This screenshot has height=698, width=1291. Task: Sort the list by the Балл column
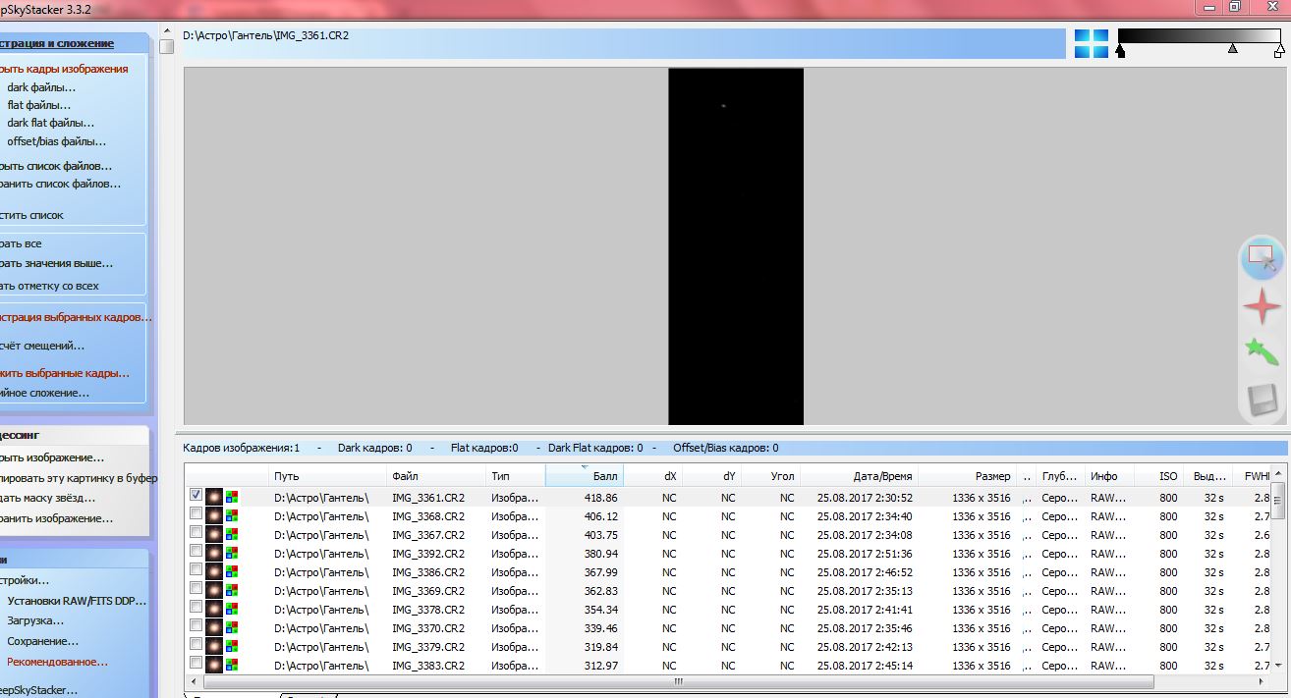pyautogui.click(x=584, y=476)
